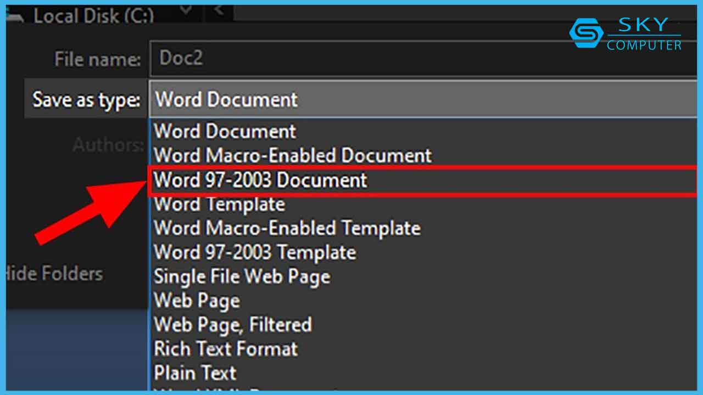Pick the Word Template option

click(423, 204)
